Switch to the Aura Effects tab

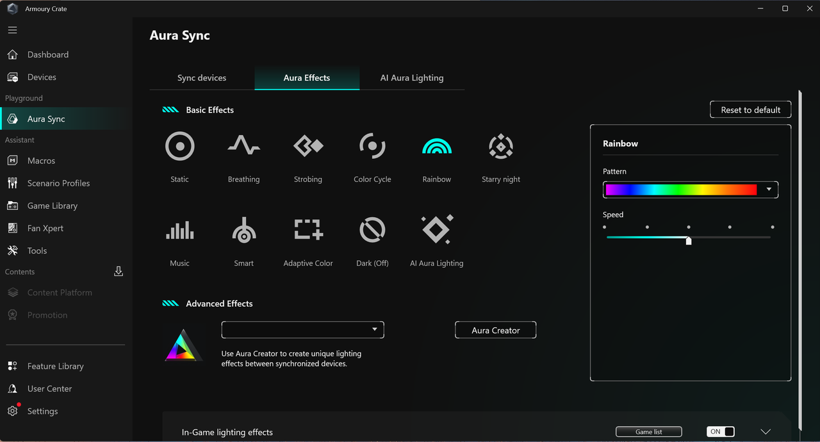tap(307, 78)
